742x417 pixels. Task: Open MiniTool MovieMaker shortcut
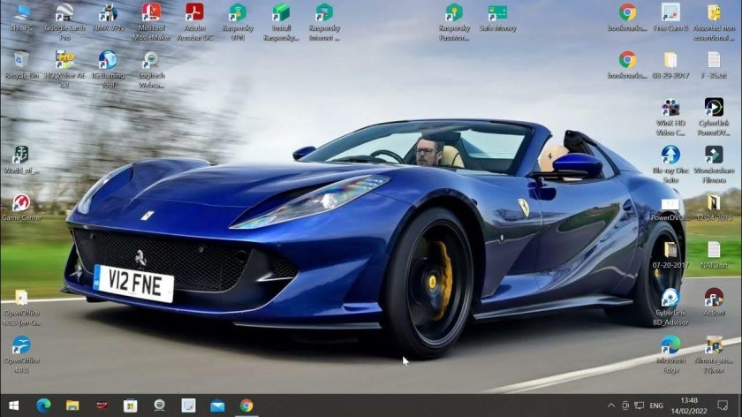(x=151, y=13)
